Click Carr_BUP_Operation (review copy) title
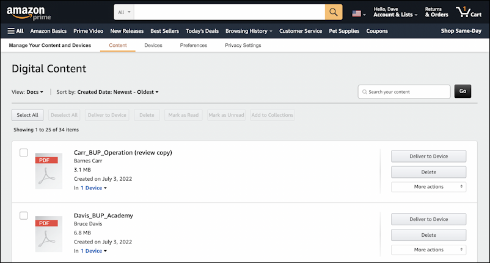The height and width of the screenshot is (263, 490). 123,153
